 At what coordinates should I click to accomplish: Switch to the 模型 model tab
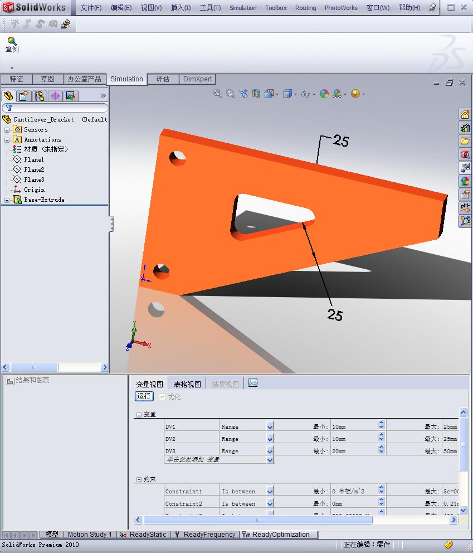click(x=52, y=535)
